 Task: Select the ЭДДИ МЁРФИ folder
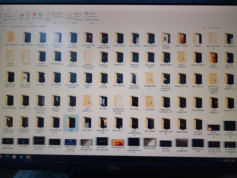click(x=182, y=125)
